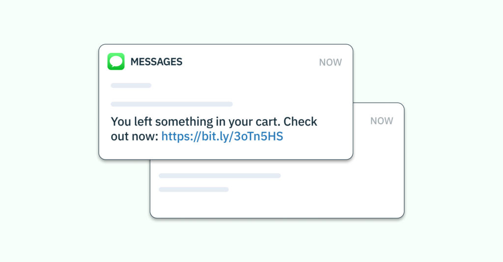The height and width of the screenshot is (262, 503).
Task: Click the short sender placeholder bar under MESSAGES
Action: 131,85
